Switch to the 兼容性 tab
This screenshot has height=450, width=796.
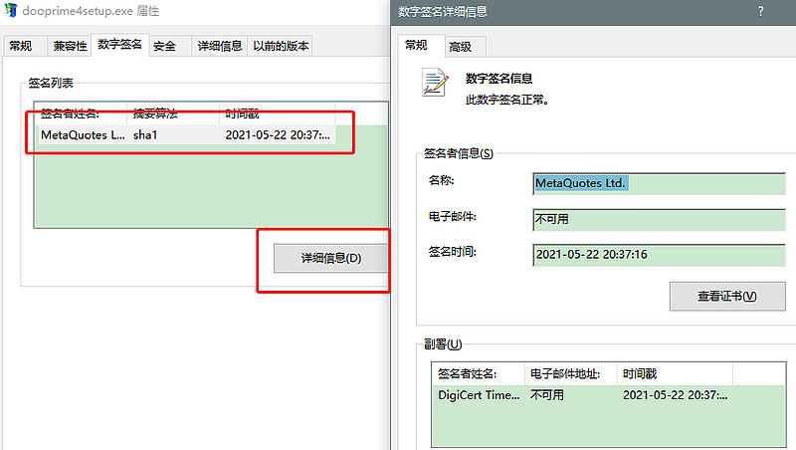(69, 46)
